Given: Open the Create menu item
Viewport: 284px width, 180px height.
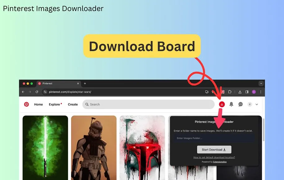Looking at the screenshot, I should [73, 105].
